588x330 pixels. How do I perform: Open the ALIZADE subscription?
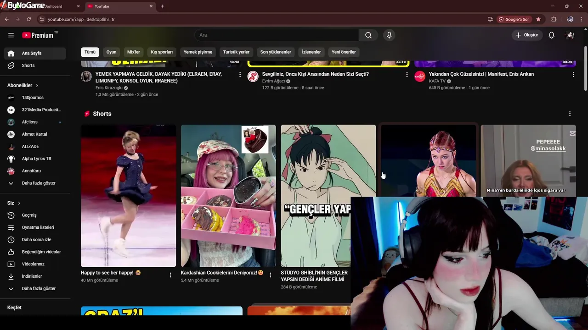(35, 147)
